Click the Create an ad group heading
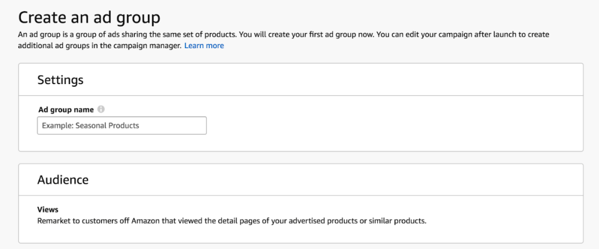599x249 pixels. (89, 17)
